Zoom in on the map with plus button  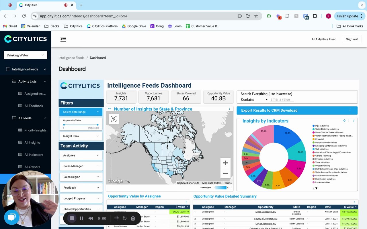225,163
